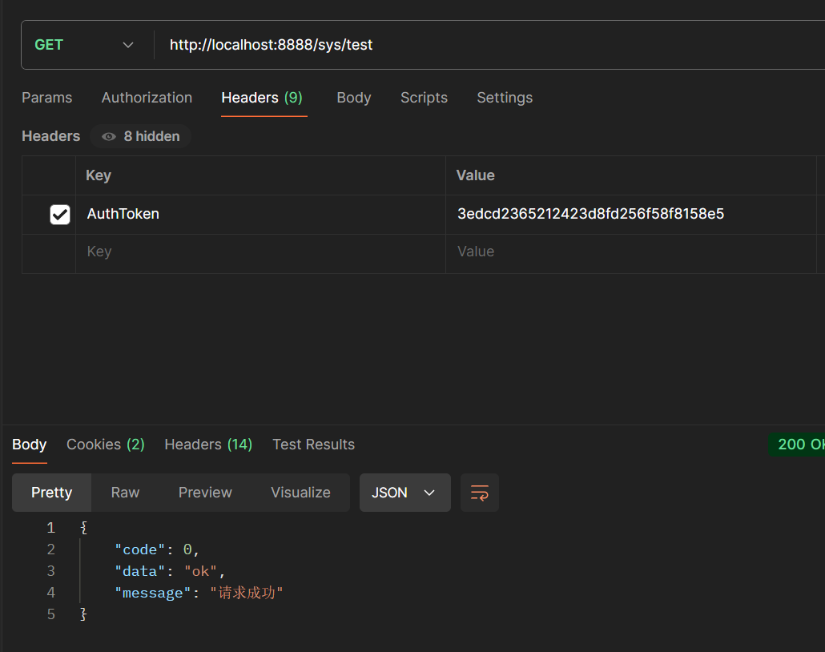Go to the Settings tab
Viewport: 825px width, 652px height.
(x=505, y=98)
